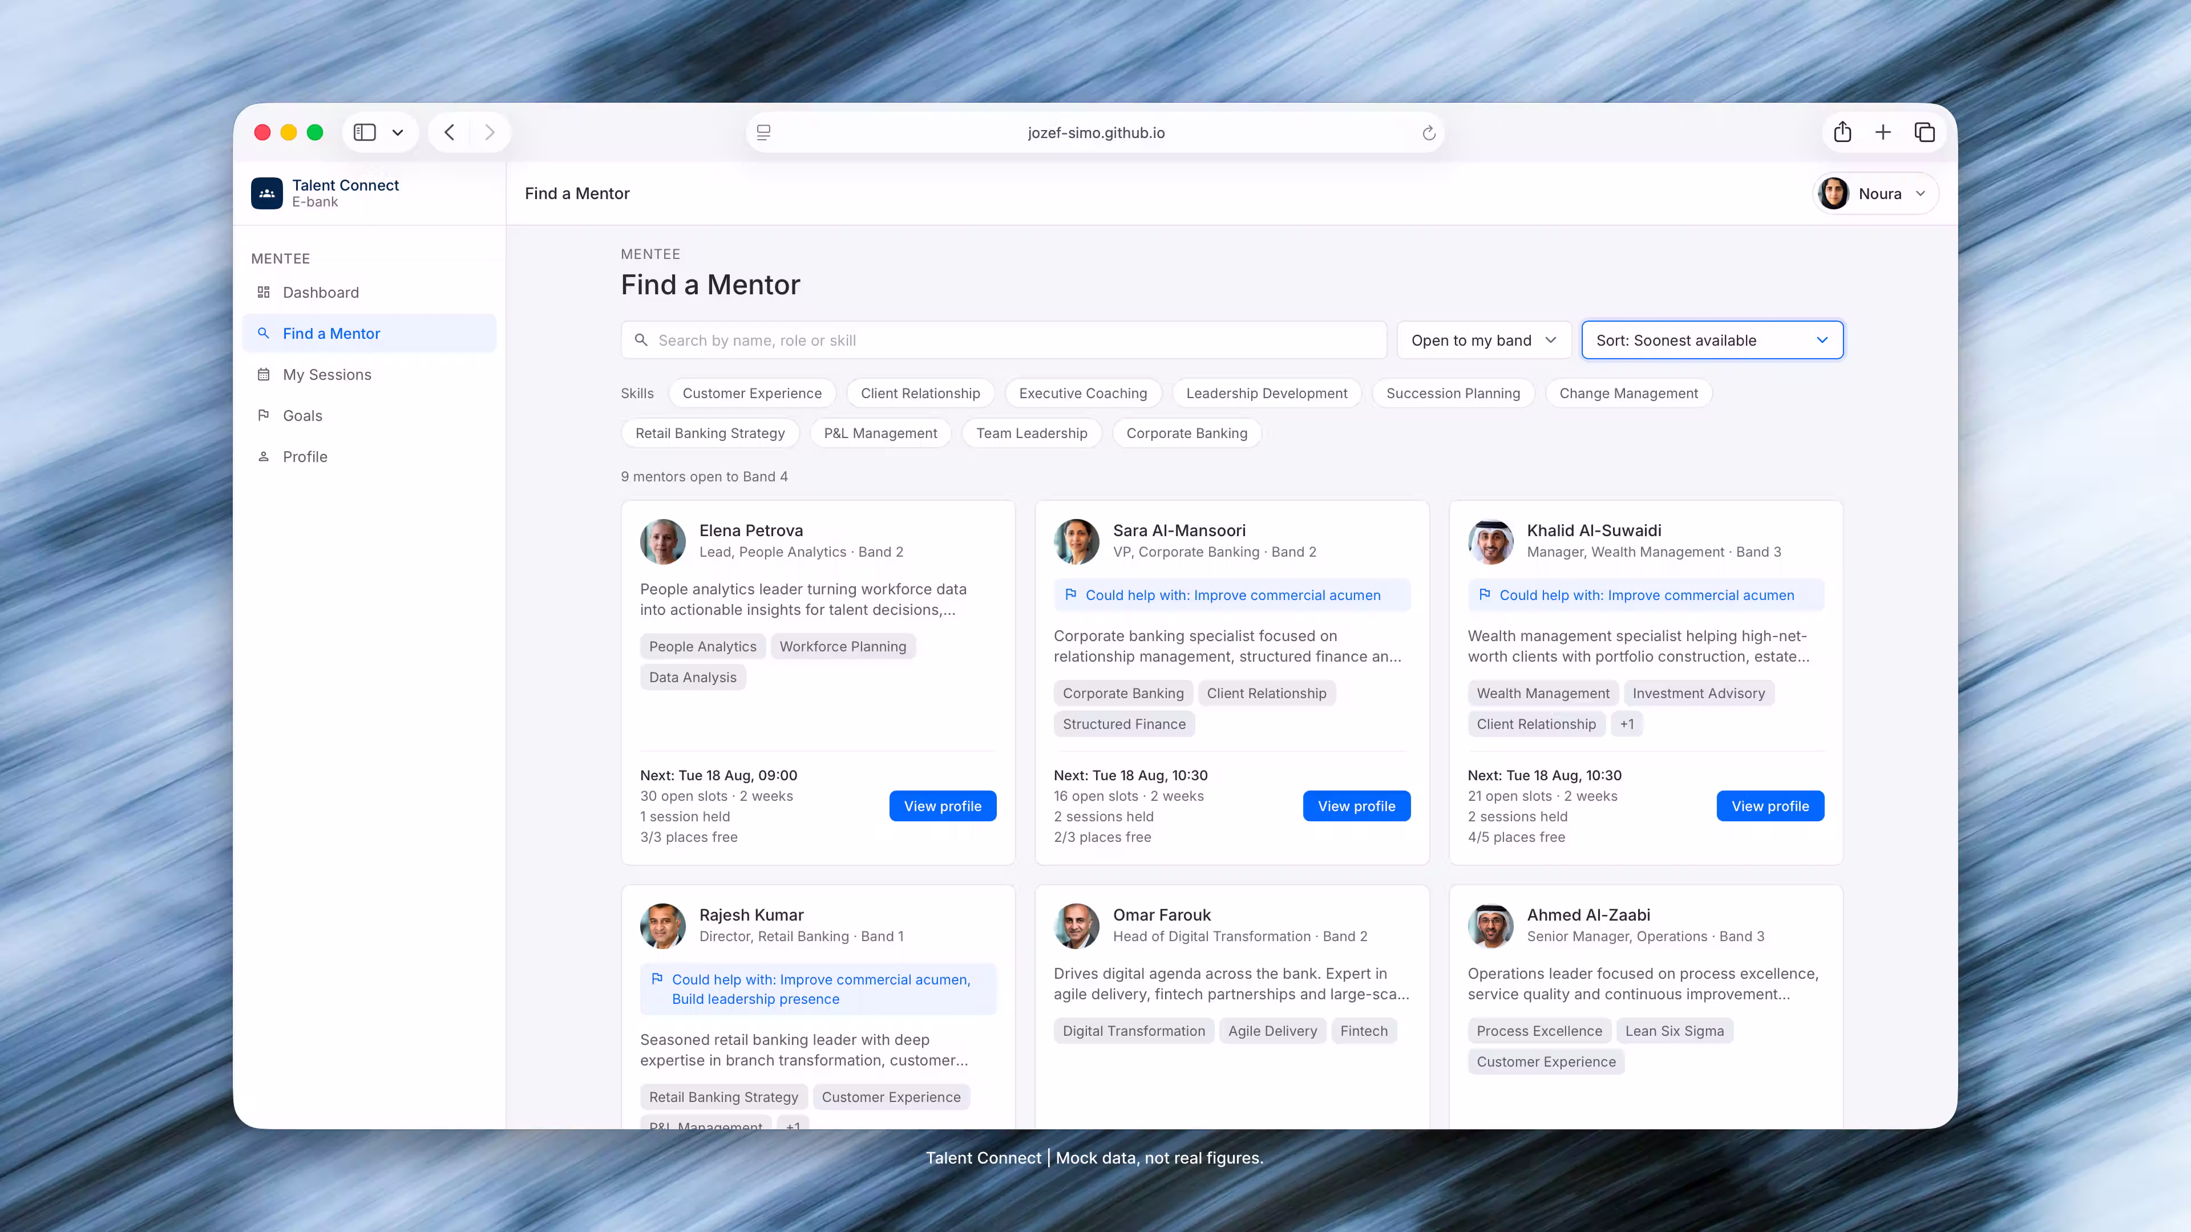Toggle the Executive Coaching skill filter
The width and height of the screenshot is (2191, 1232).
[1083, 393]
